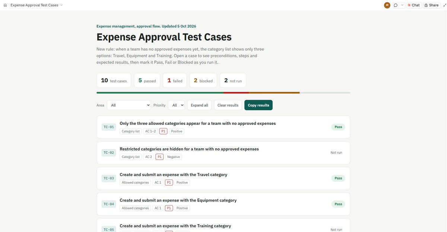Viewport: 447px width, 232px height.
Task: Click the P1 priority tag on TC-01
Action: [163, 131]
